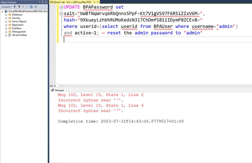Click the Completion time message line
Image resolution: width=252 pixels, height=163 pixels.
point(121,121)
